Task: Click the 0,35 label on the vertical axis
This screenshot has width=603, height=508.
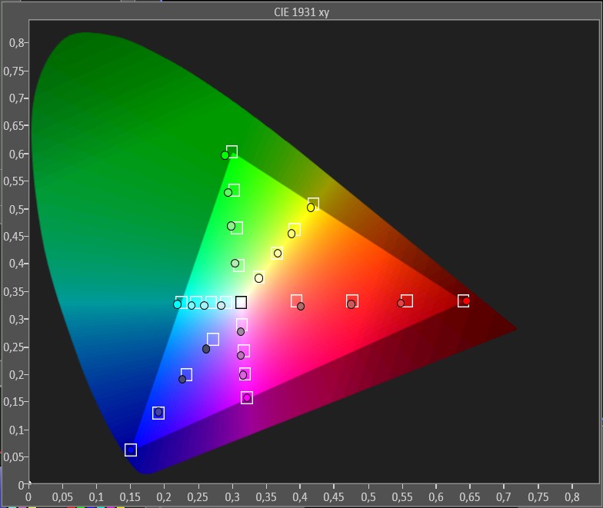Action: coord(13,292)
